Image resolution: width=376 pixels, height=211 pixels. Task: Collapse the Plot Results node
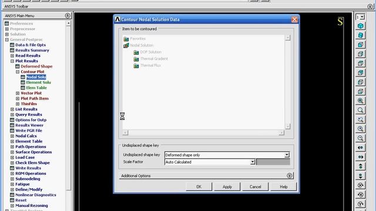coord(12,61)
